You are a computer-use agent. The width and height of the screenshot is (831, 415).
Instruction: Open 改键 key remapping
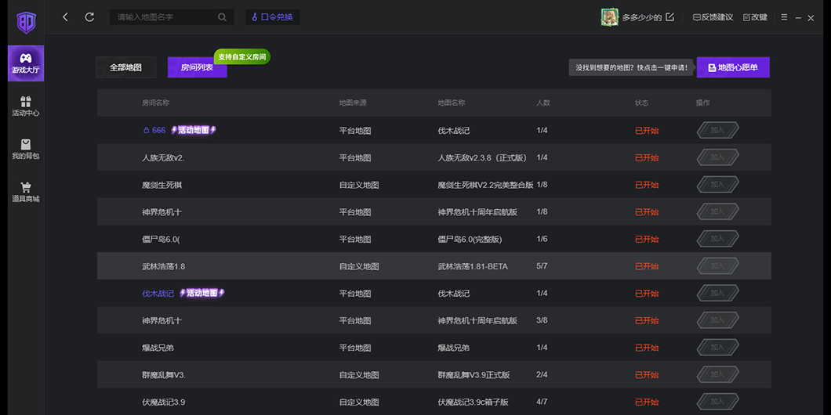click(755, 17)
